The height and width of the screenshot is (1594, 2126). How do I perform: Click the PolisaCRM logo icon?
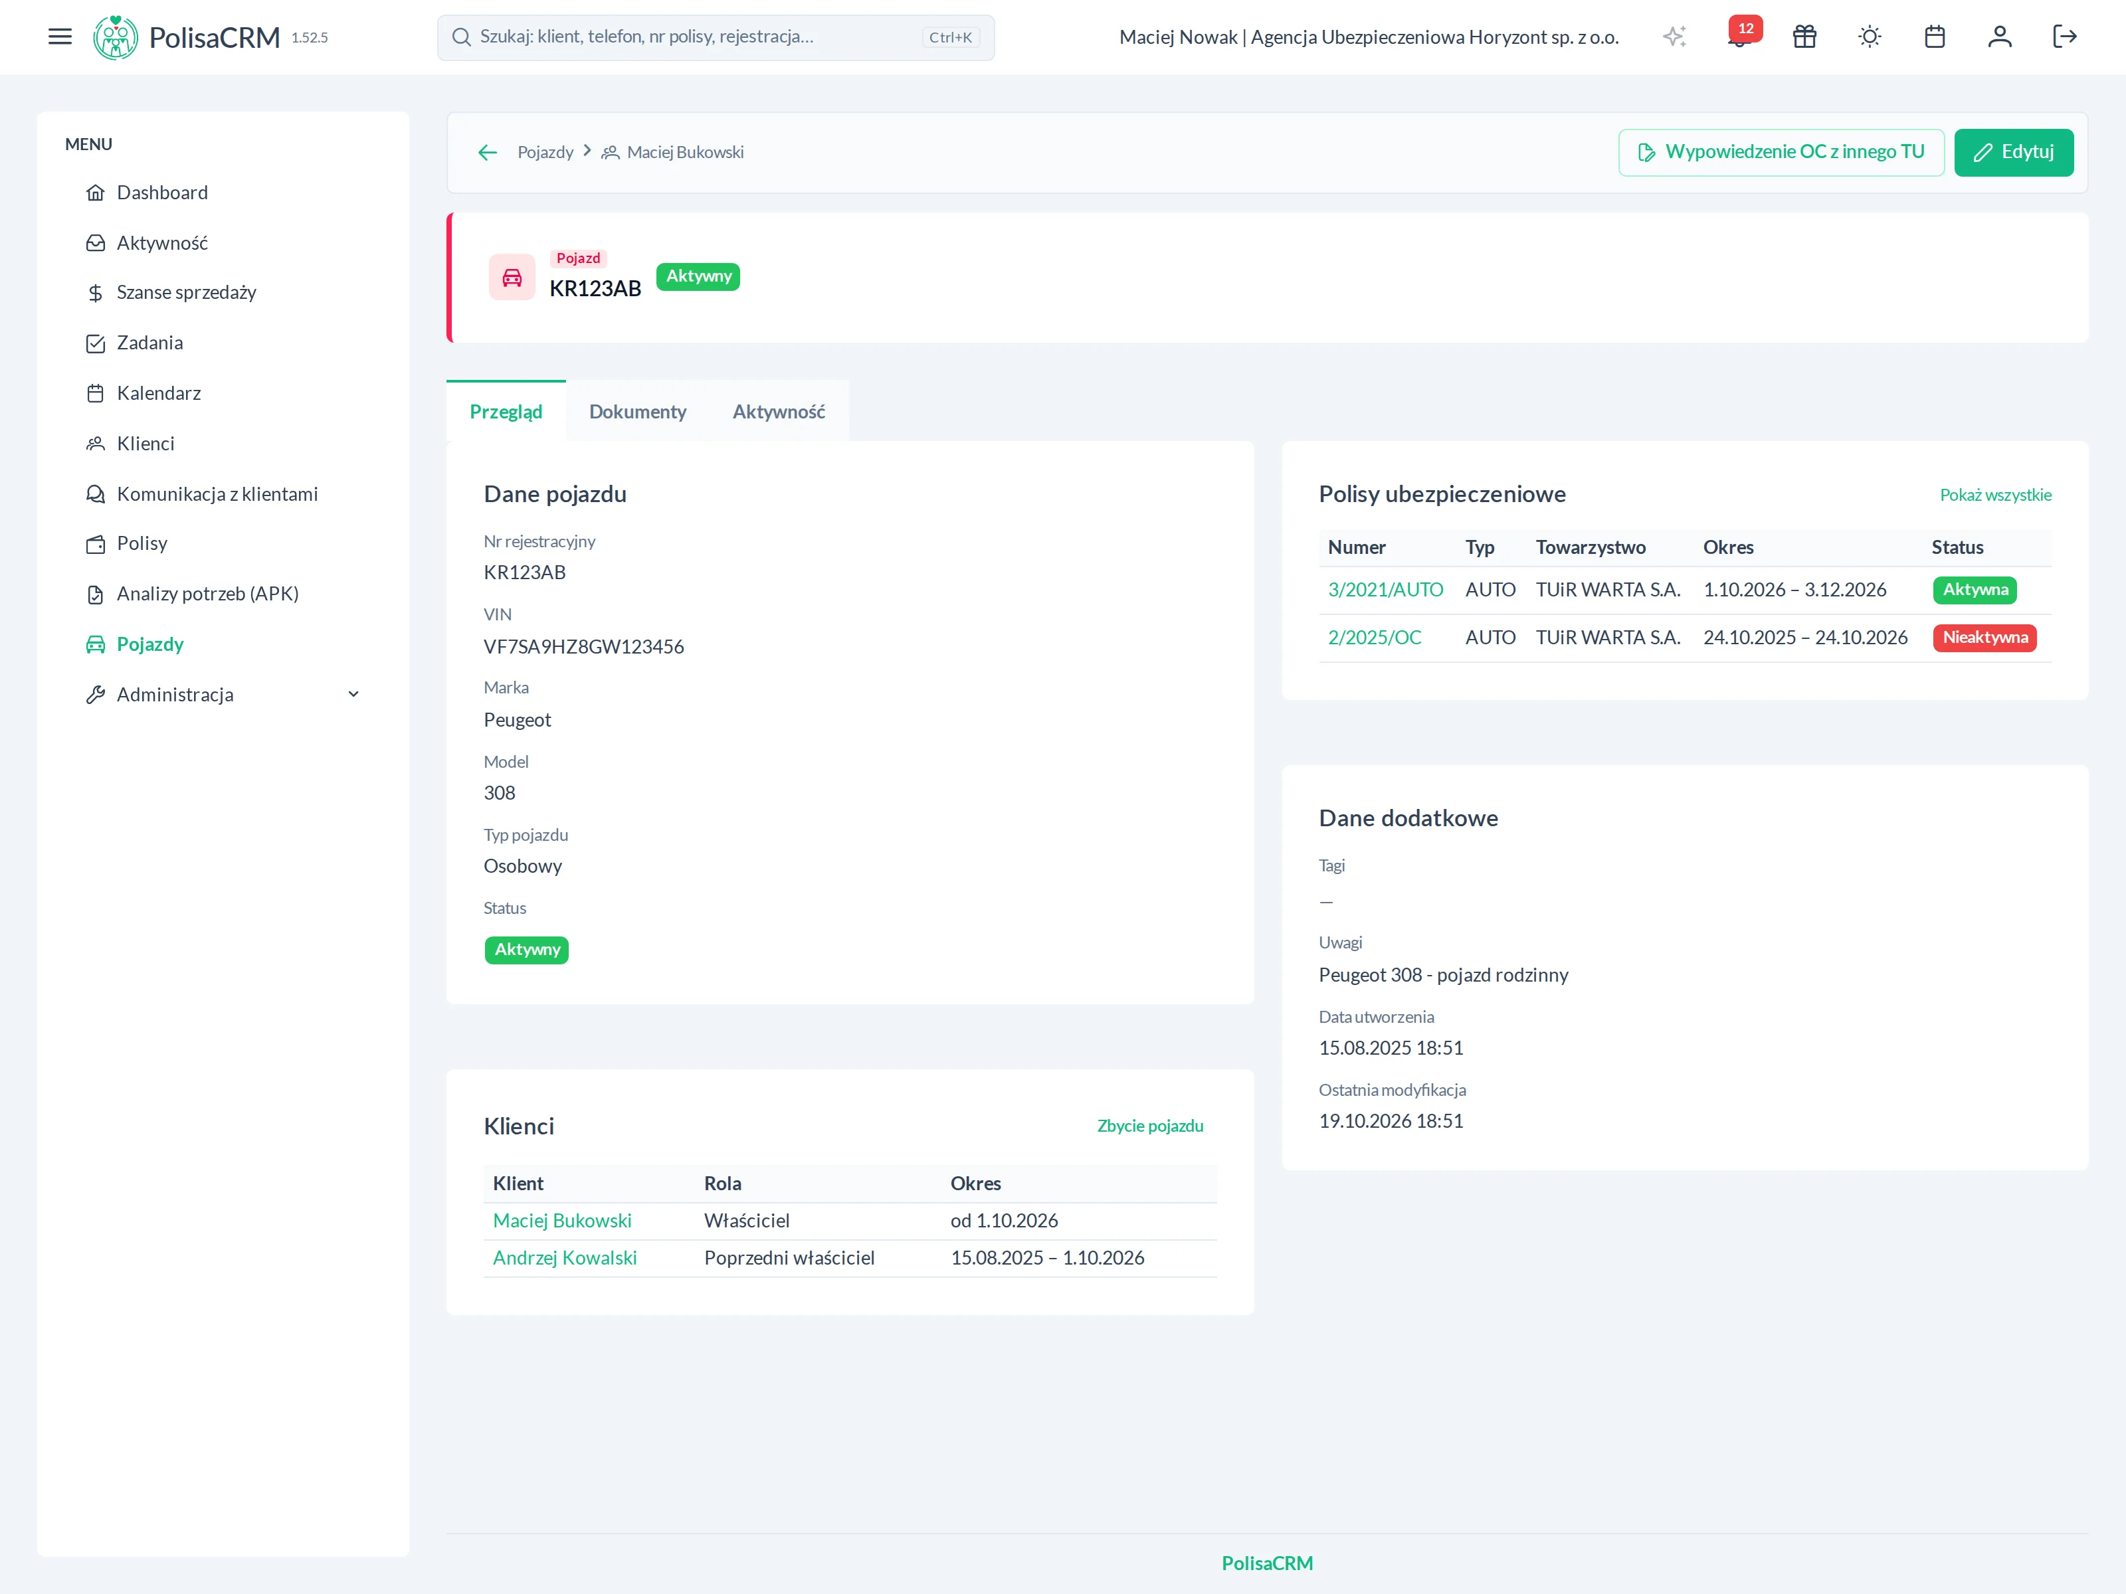click(x=116, y=37)
